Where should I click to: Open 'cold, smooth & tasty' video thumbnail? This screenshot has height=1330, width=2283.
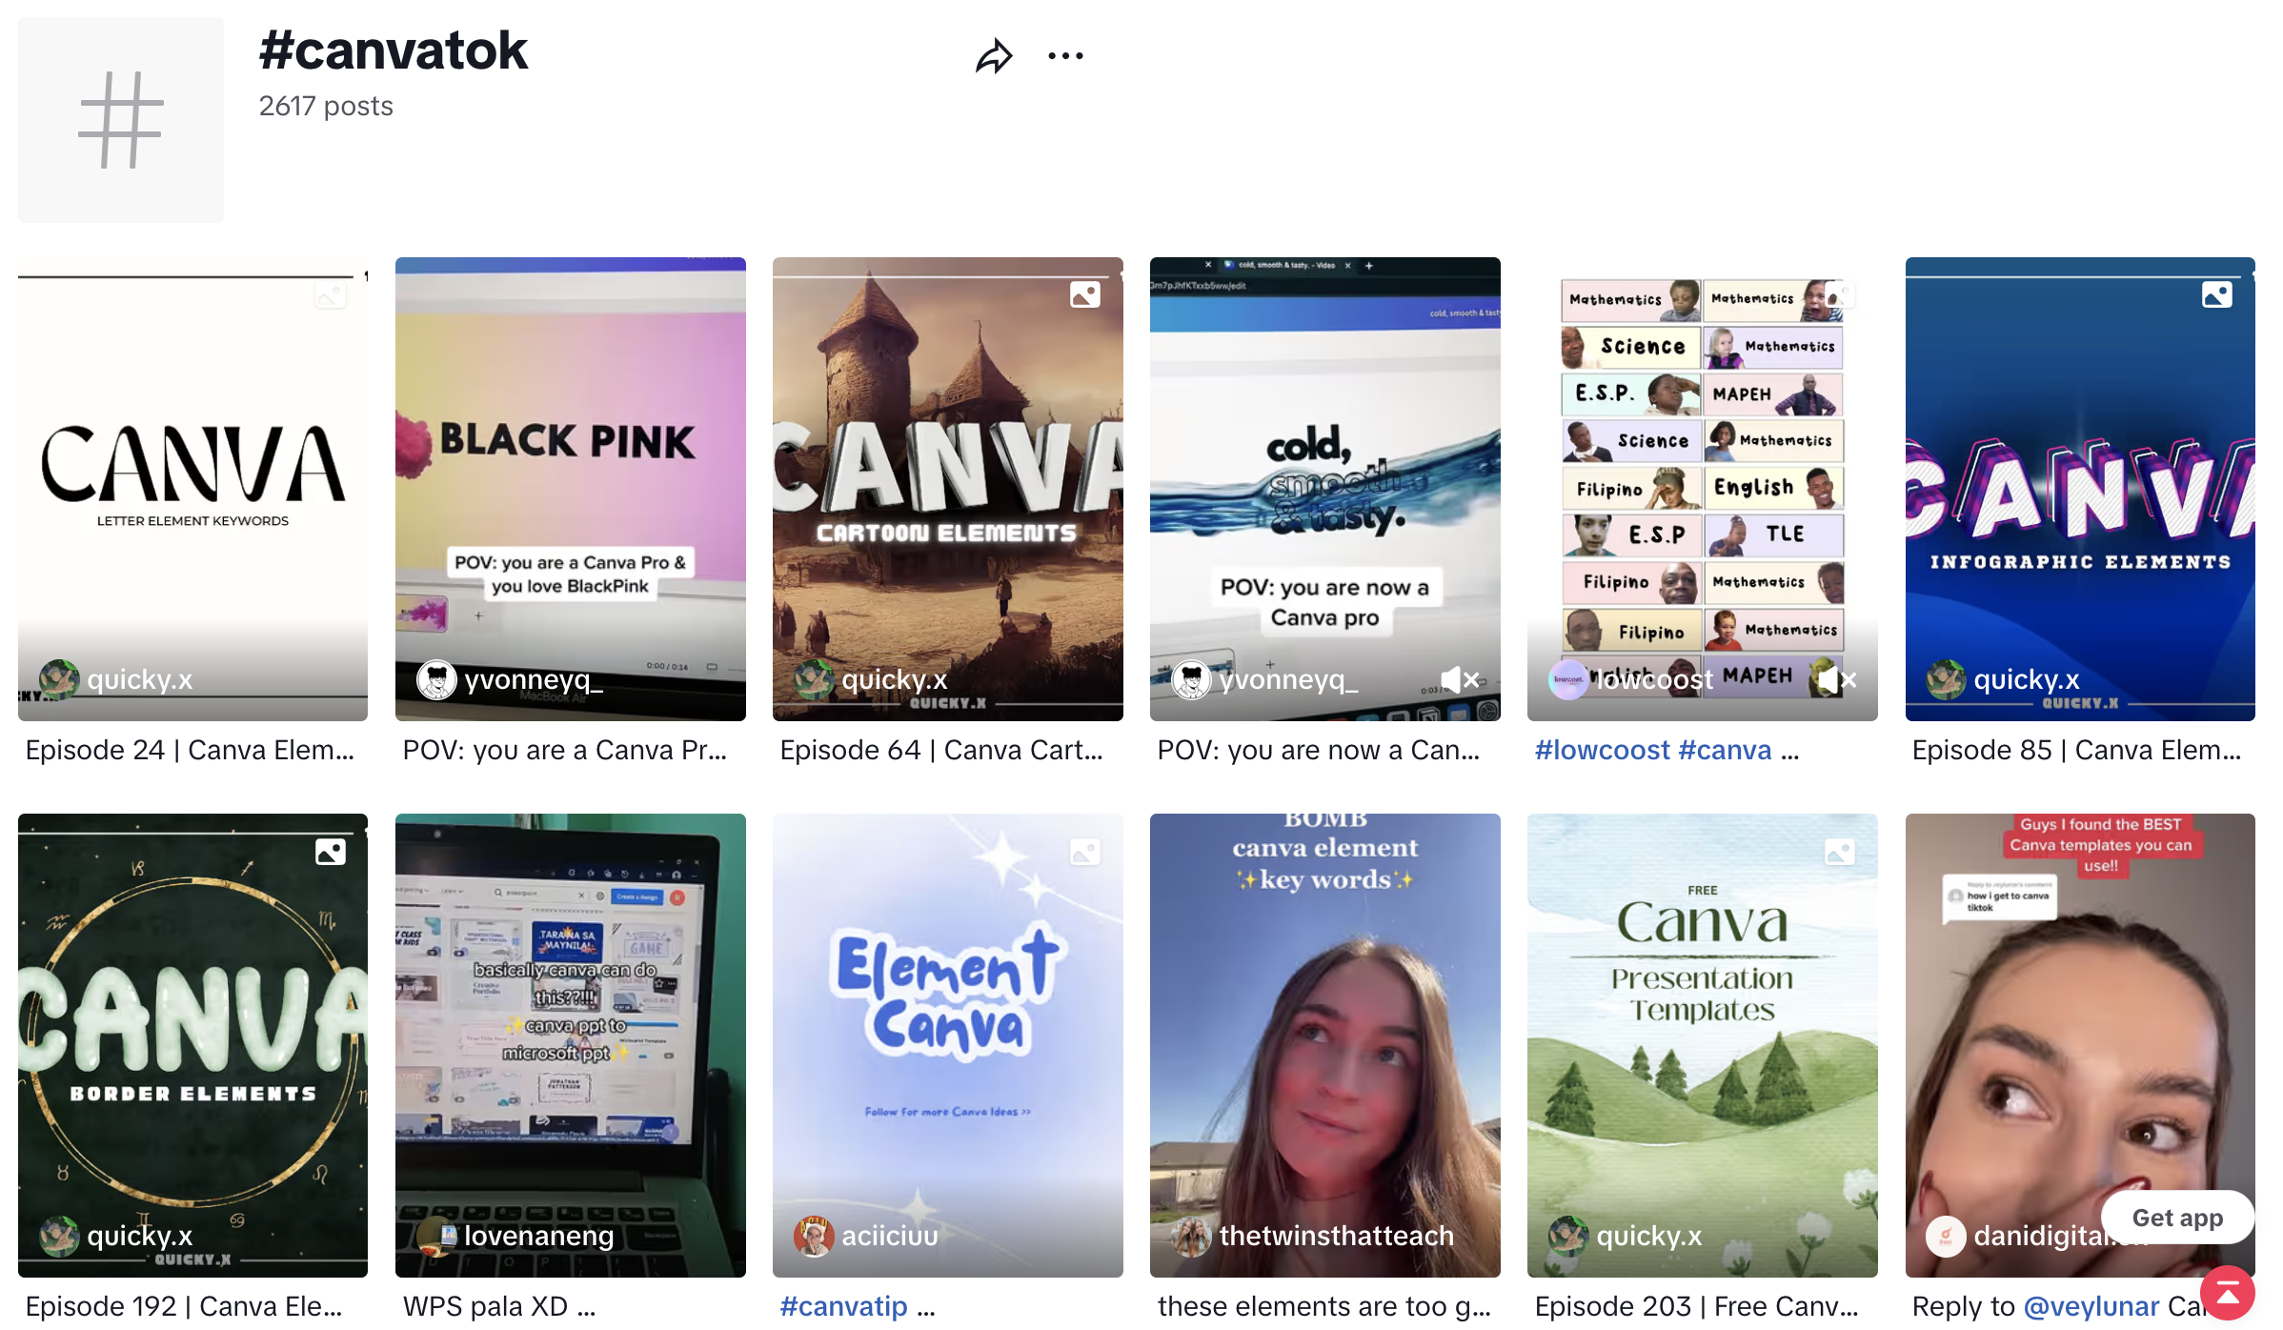point(1324,489)
